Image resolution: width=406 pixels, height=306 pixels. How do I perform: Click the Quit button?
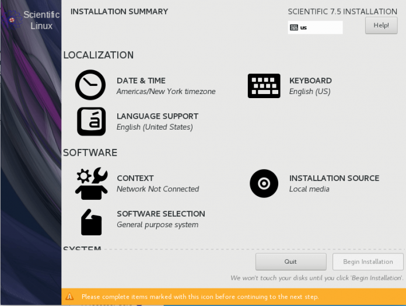[290, 262]
